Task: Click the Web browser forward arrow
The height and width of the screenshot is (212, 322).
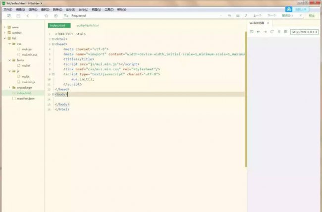Action: [265, 32]
